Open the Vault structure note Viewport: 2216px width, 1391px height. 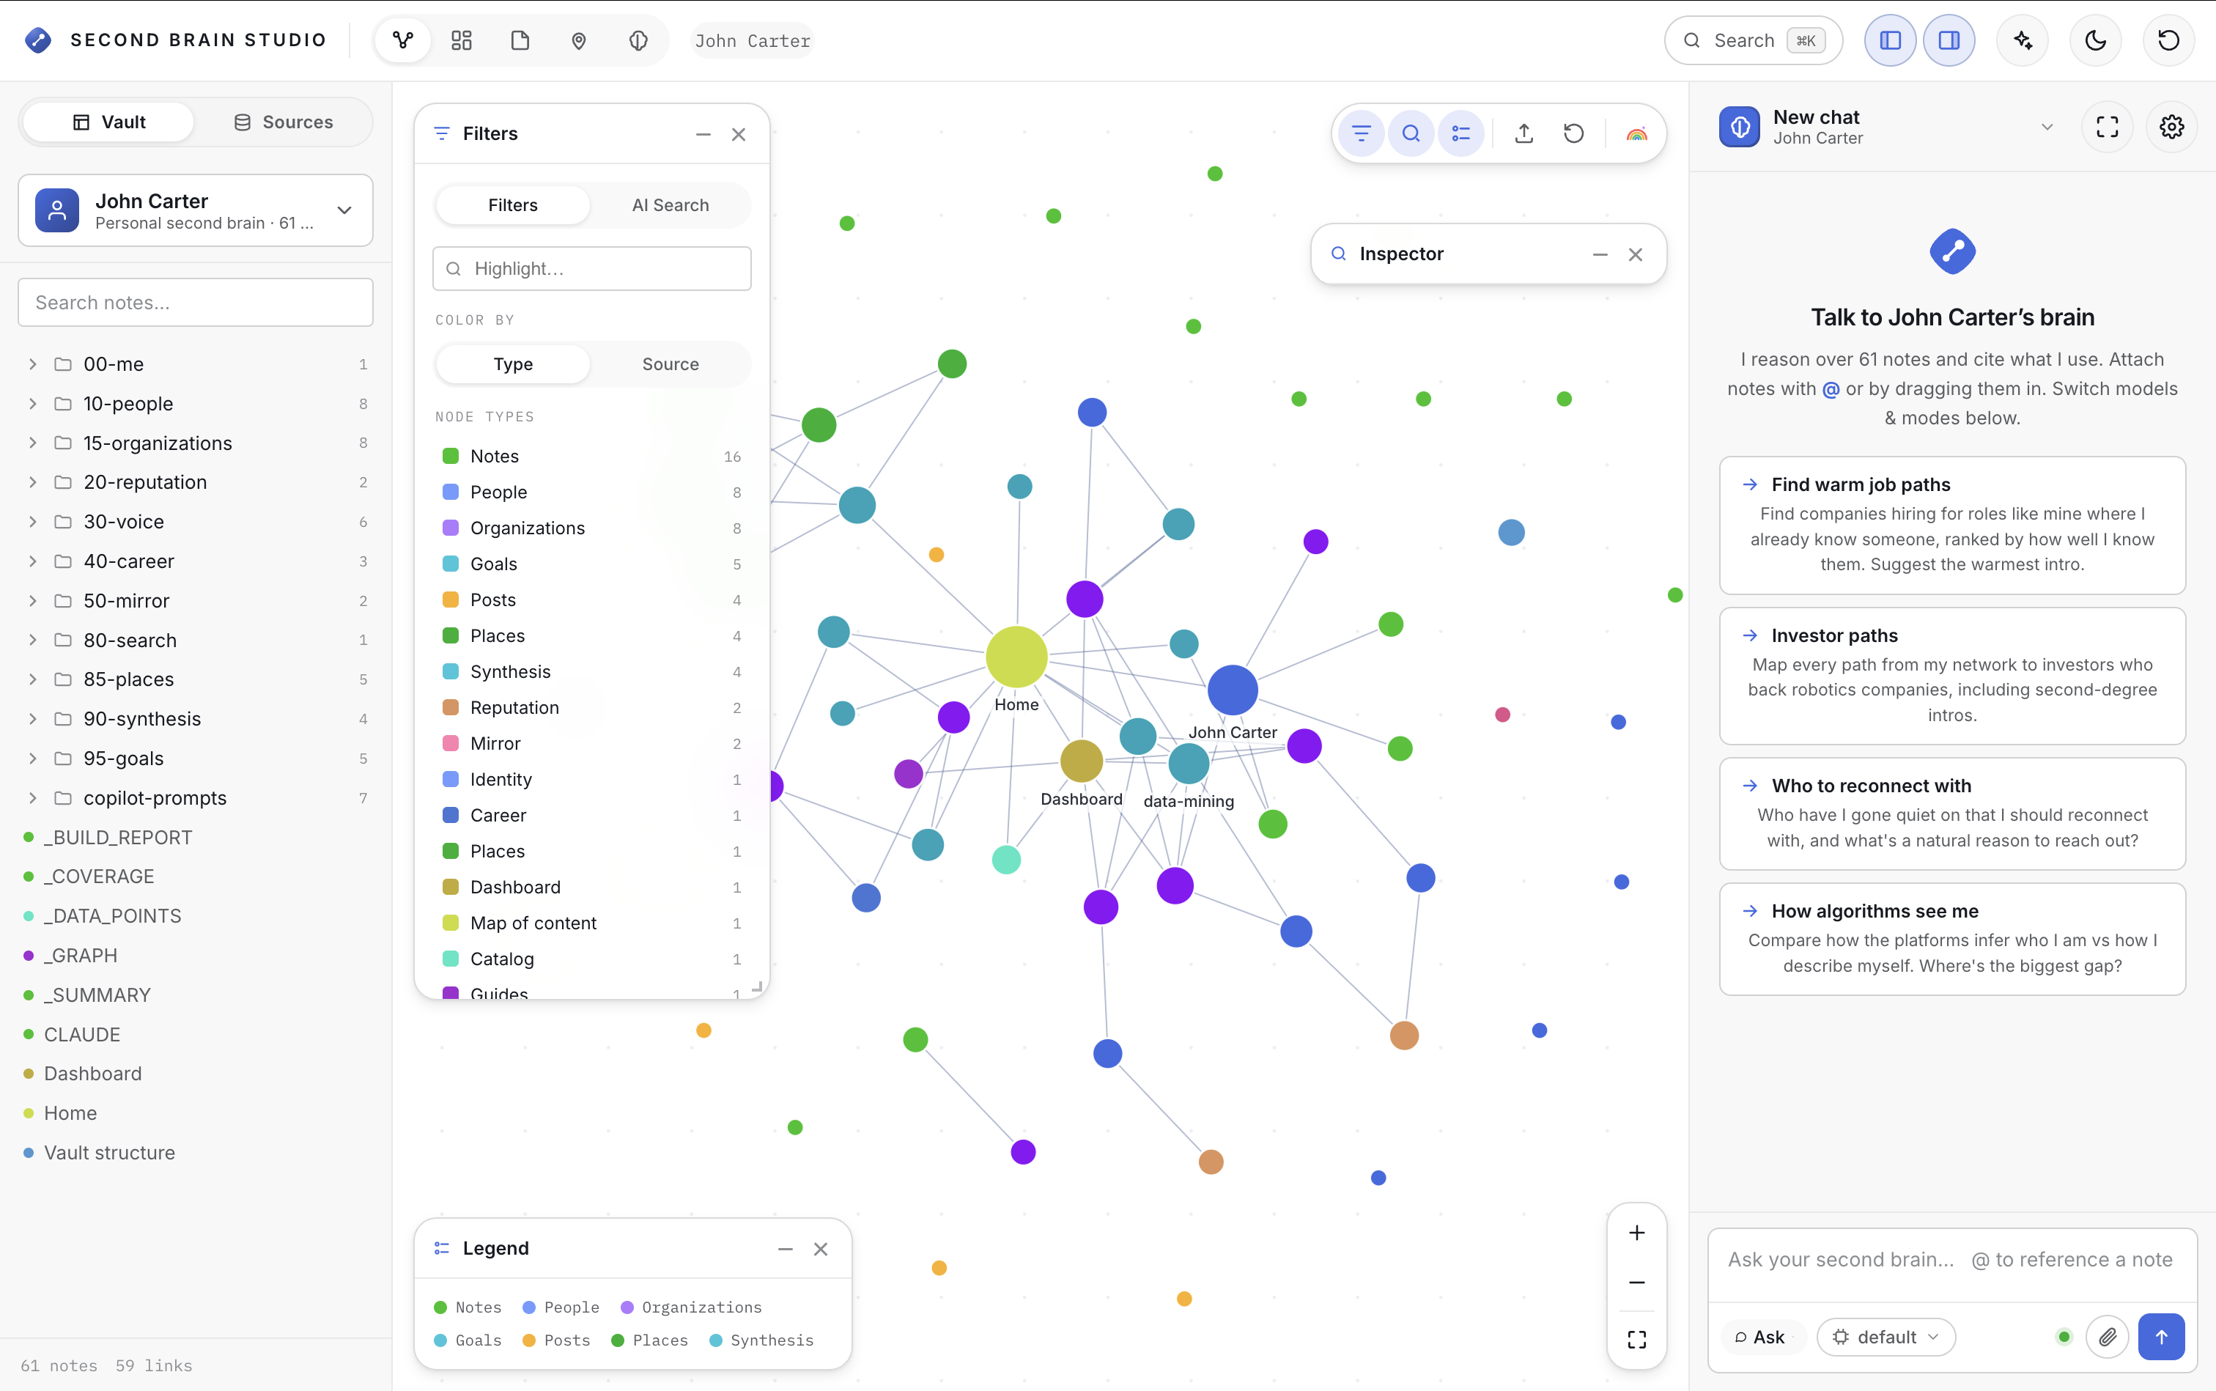pos(109,1154)
